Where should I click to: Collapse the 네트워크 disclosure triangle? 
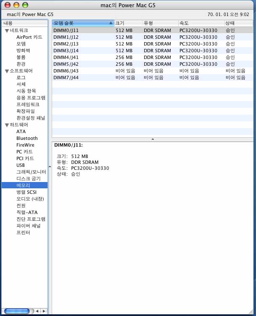pos(7,31)
